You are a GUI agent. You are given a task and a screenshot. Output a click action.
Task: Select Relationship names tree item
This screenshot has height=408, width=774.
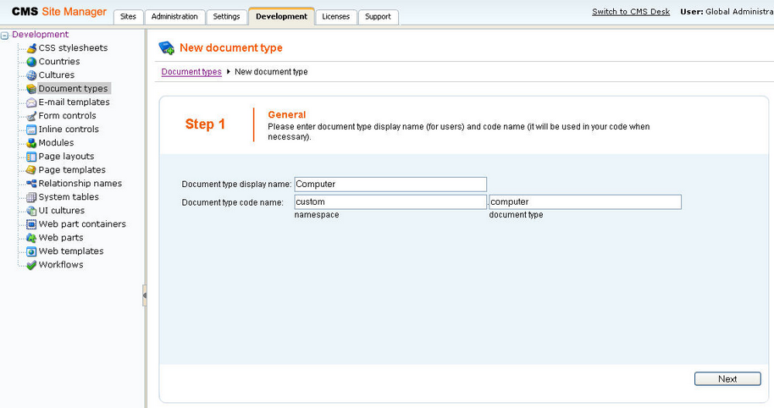point(80,184)
